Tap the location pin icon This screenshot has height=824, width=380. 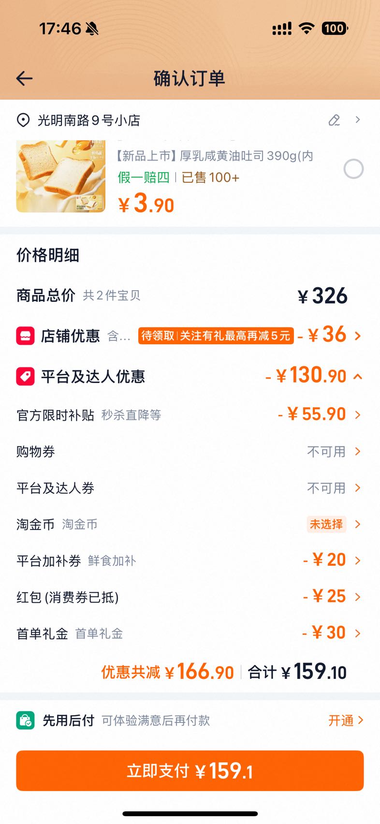tap(23, 120)
